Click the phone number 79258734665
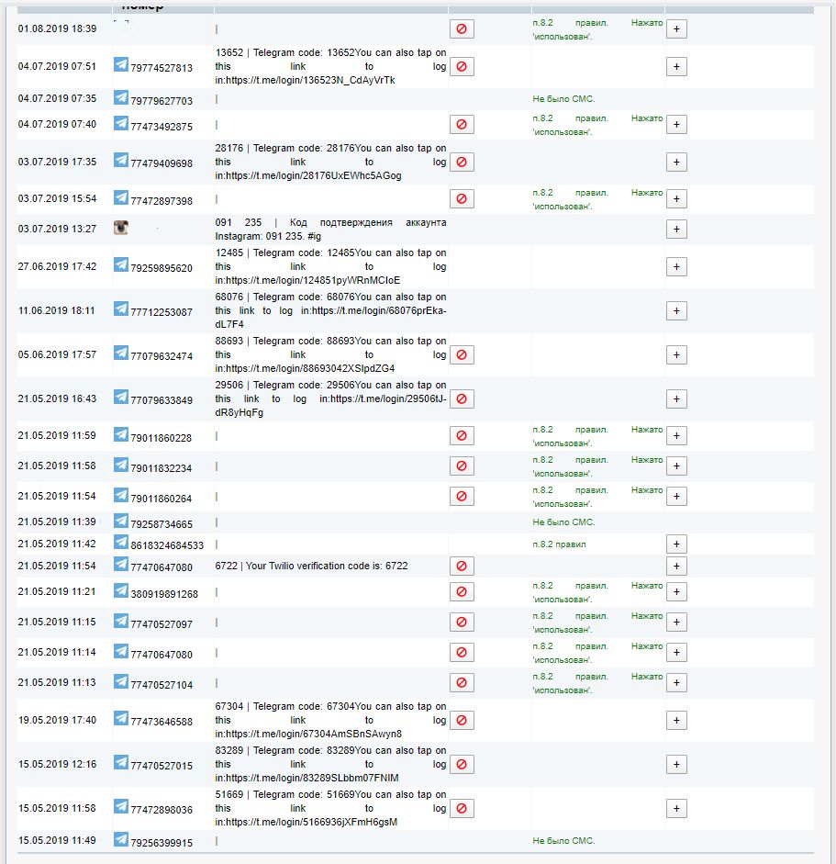Viewport: 836px width, 864px height. tap(162, 524)
